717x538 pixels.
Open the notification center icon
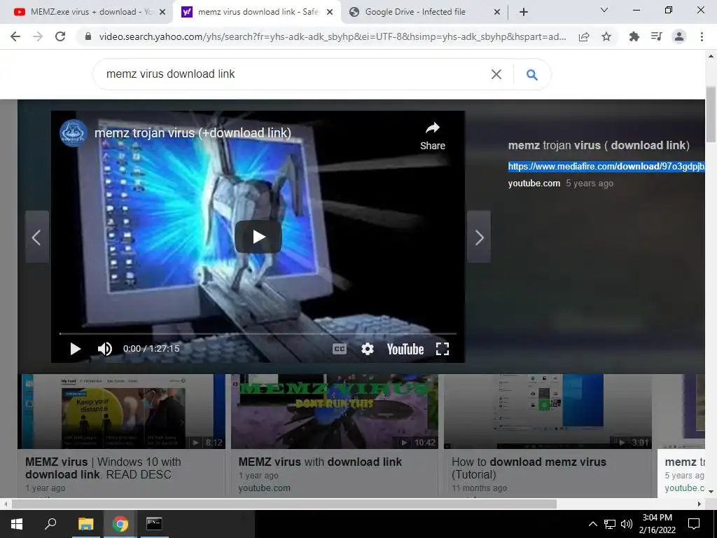694,524
